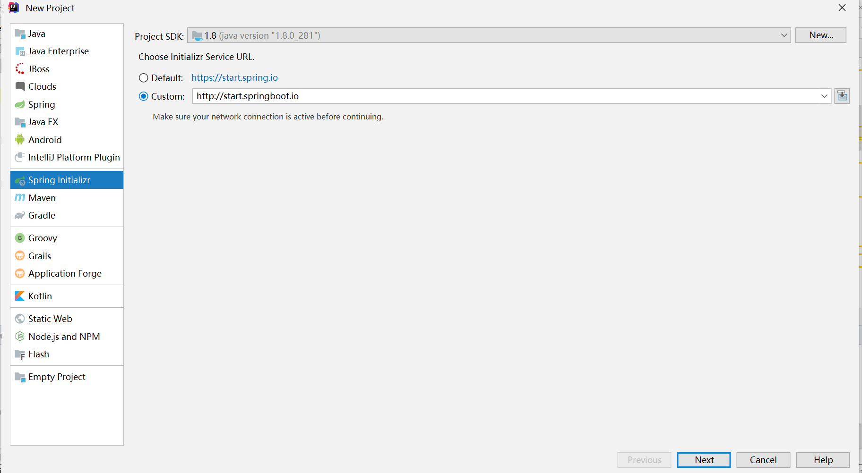
Task: Select the Custom initializr service URL option
Action: tap(144, 96)
